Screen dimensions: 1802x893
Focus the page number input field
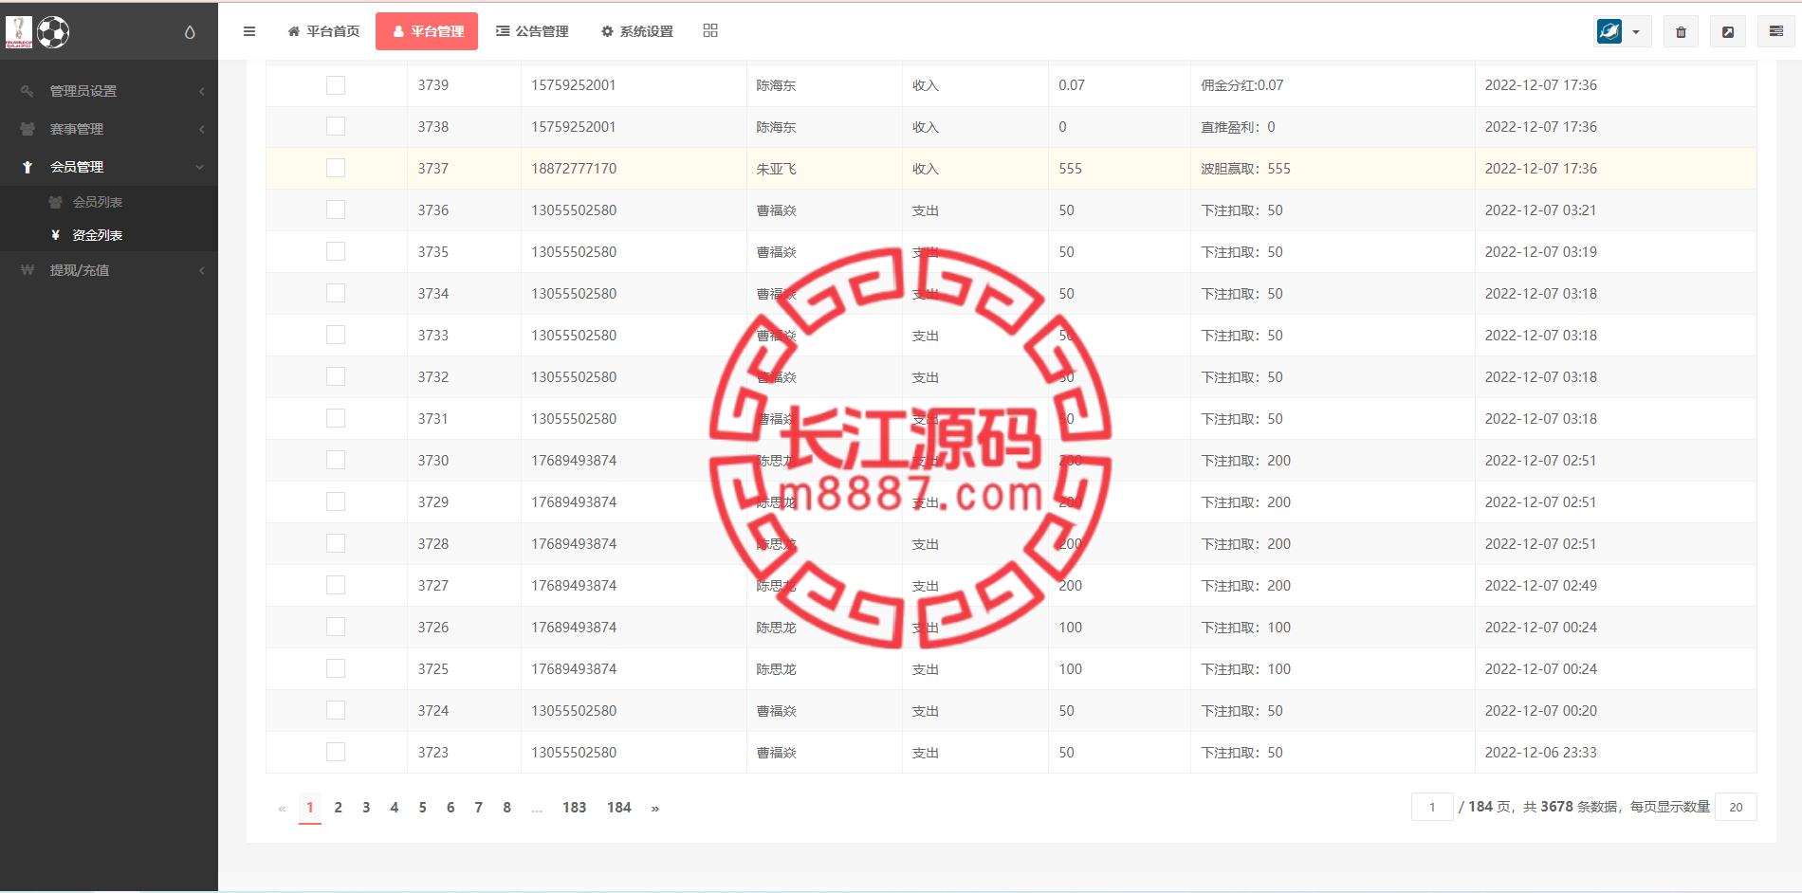coord(1432,808)
